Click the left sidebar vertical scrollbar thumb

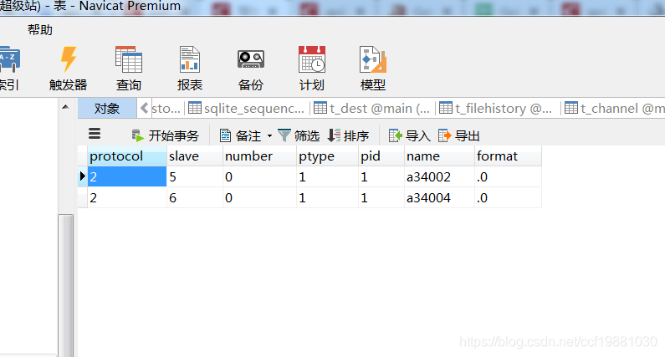[66, 285]
